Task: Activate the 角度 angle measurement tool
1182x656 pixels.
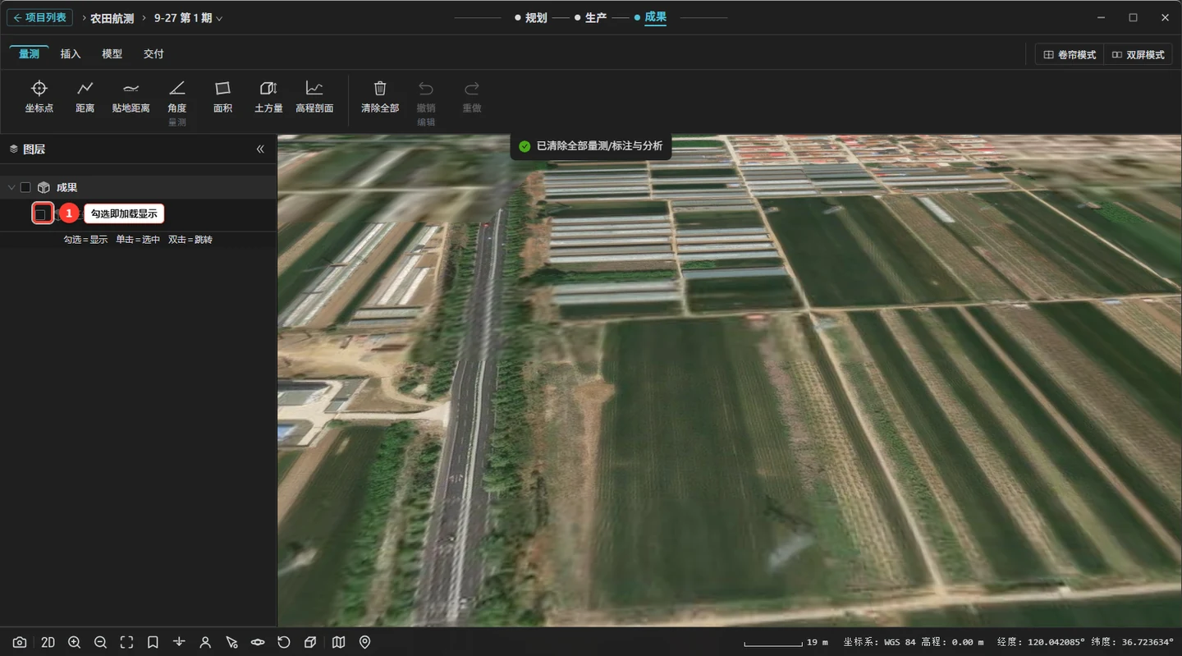Action: 177,96
